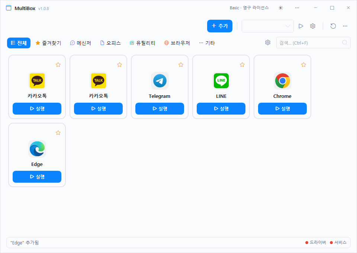Toggle favorite star on LINE card
357x253 pixels.
click(242, 65)
